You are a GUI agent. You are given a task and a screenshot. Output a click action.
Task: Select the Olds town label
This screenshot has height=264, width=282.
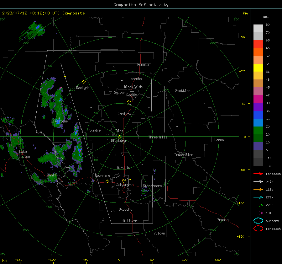tap(119, 131)
